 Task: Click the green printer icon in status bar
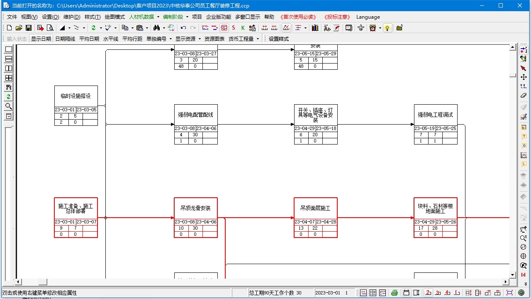395,293
